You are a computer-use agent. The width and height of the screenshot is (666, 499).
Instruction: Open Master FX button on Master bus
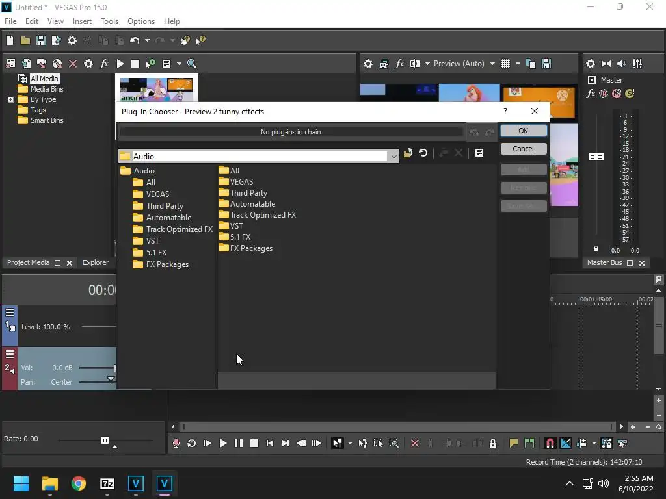point(591,94)
